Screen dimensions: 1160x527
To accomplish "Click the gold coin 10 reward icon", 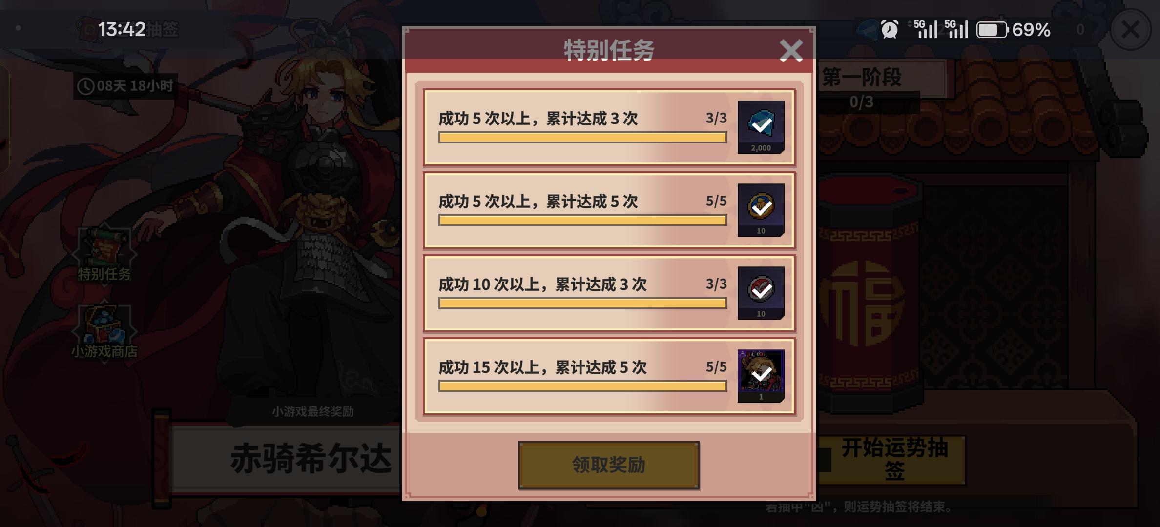I will pyautogui.click(x=761, y=210).
